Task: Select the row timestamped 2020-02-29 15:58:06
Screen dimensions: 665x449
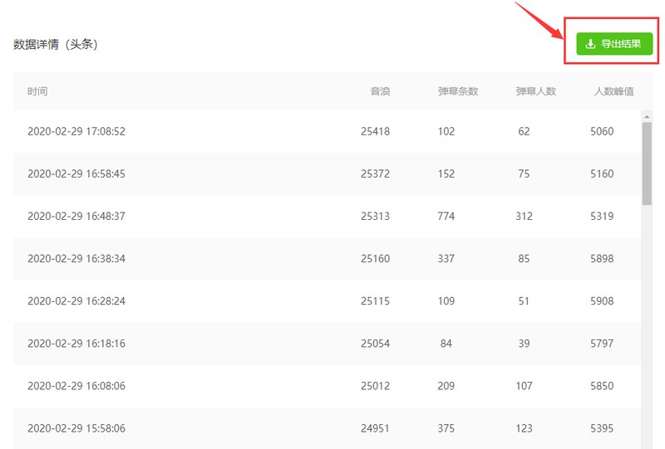Action: pos(327,427)
